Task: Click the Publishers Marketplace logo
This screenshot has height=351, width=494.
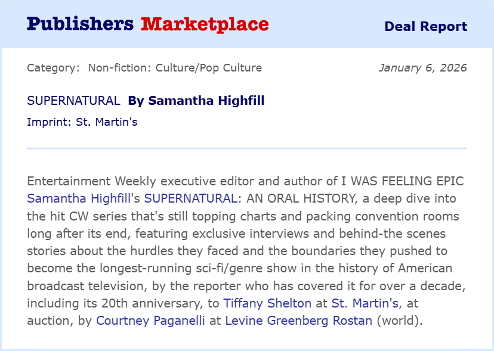Action: click(147, 24)
